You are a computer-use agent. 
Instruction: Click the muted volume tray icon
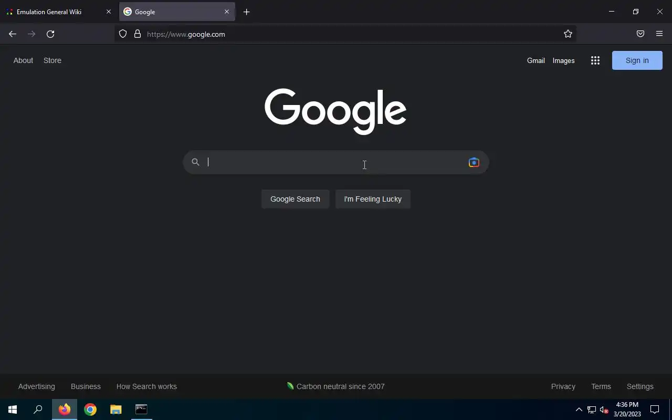point(604,409)
